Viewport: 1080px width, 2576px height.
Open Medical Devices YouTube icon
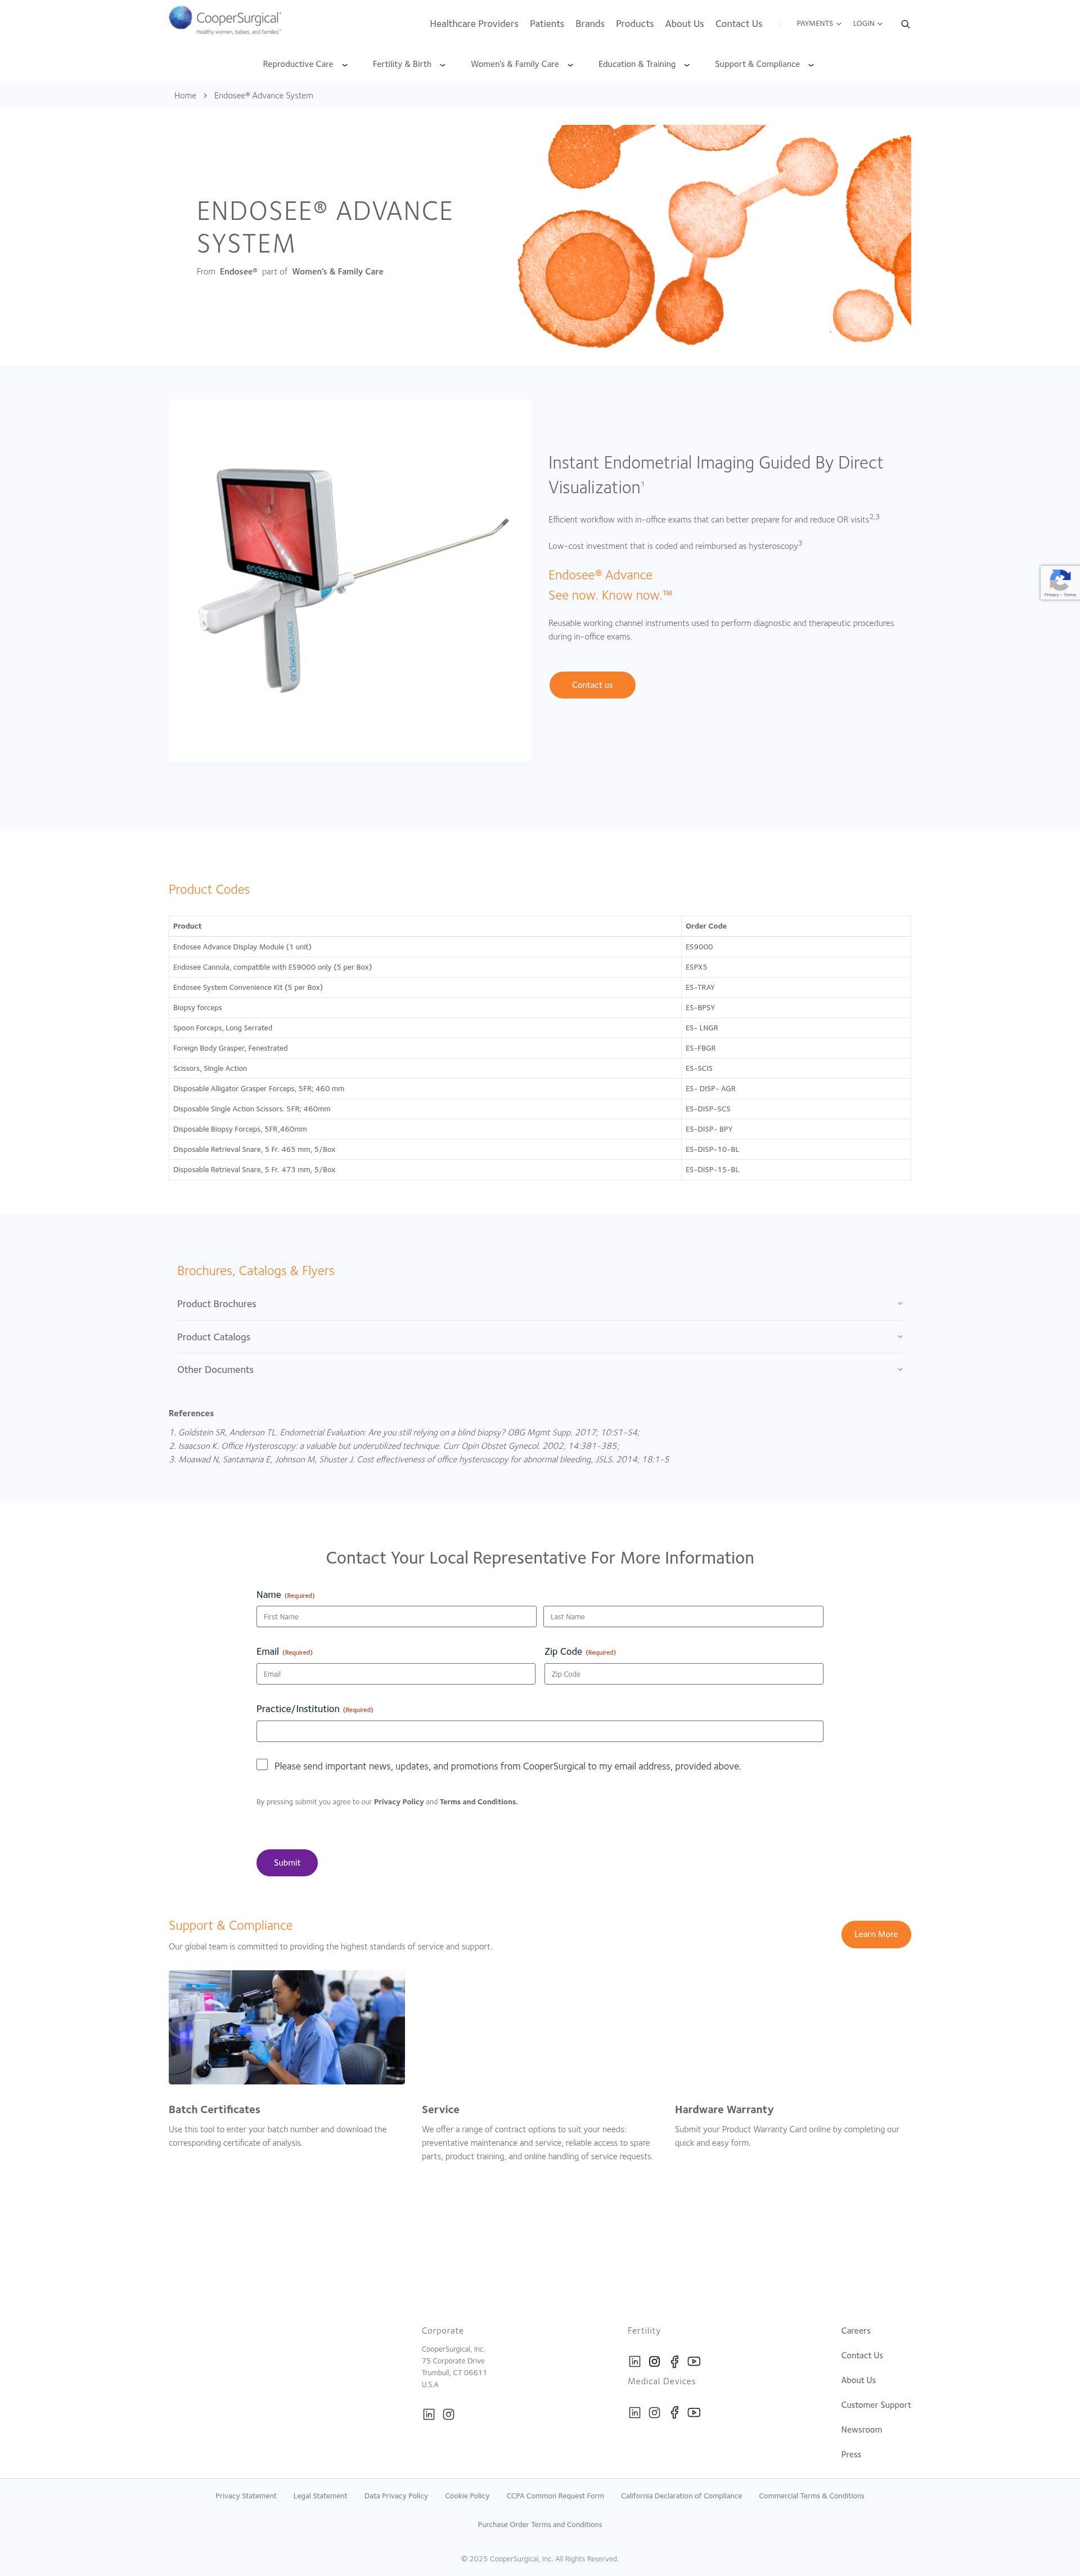pos(694,2412)
